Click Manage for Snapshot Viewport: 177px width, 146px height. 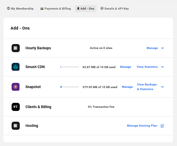pyautogui.click(x=127, y=87)
